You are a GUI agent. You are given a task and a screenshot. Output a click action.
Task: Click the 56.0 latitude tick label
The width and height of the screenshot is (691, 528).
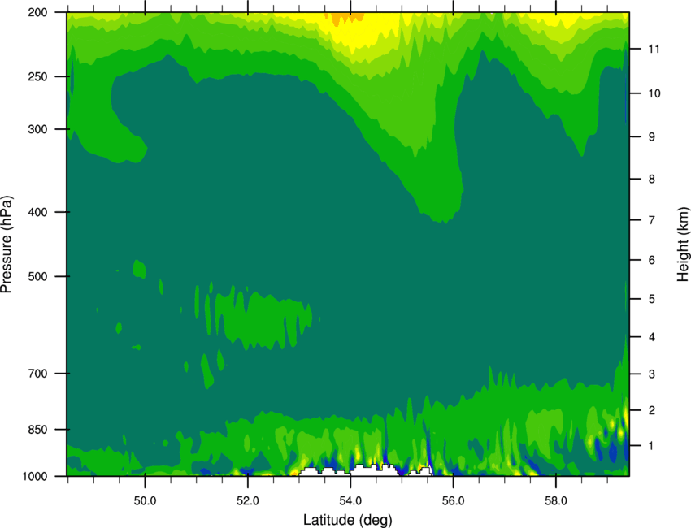(x=454, y=501)
